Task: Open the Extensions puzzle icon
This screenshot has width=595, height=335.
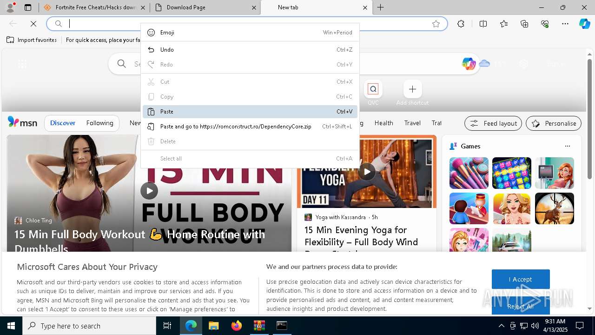Action: pos(461,24)
